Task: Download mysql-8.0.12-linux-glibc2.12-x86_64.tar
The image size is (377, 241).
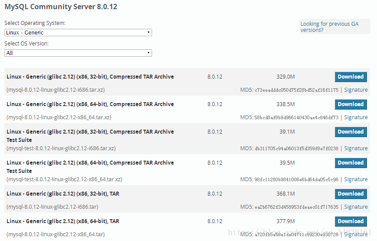Action: 351,221
